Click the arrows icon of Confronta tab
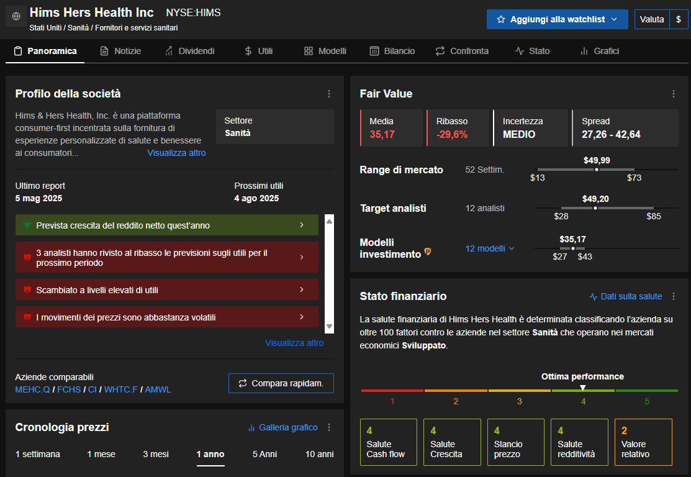691x477 pixels. (x=440, y=51)
